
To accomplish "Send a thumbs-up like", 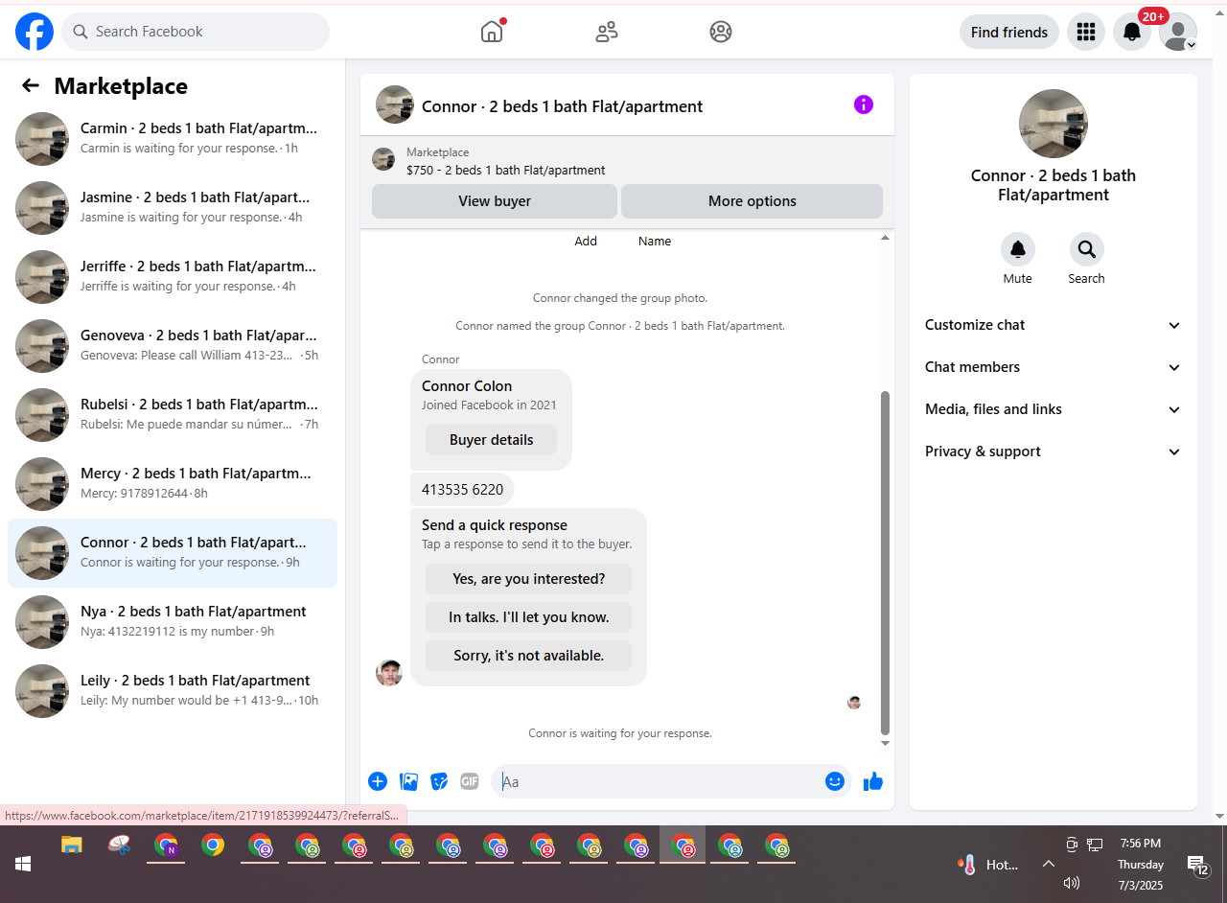I will point(872,781).
